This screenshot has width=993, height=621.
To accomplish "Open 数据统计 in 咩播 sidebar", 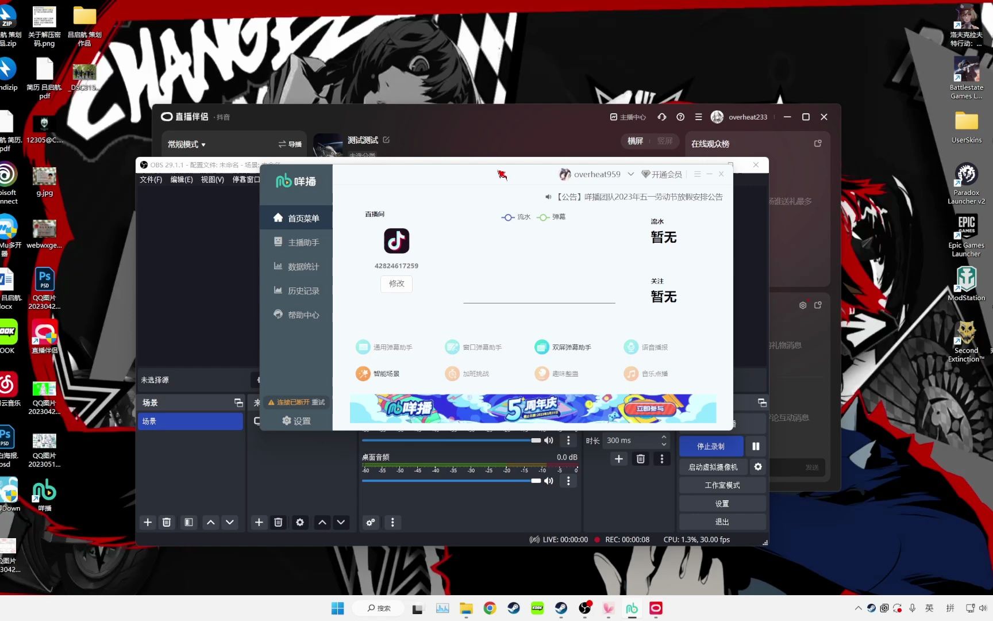I will (x=296, y=266).
